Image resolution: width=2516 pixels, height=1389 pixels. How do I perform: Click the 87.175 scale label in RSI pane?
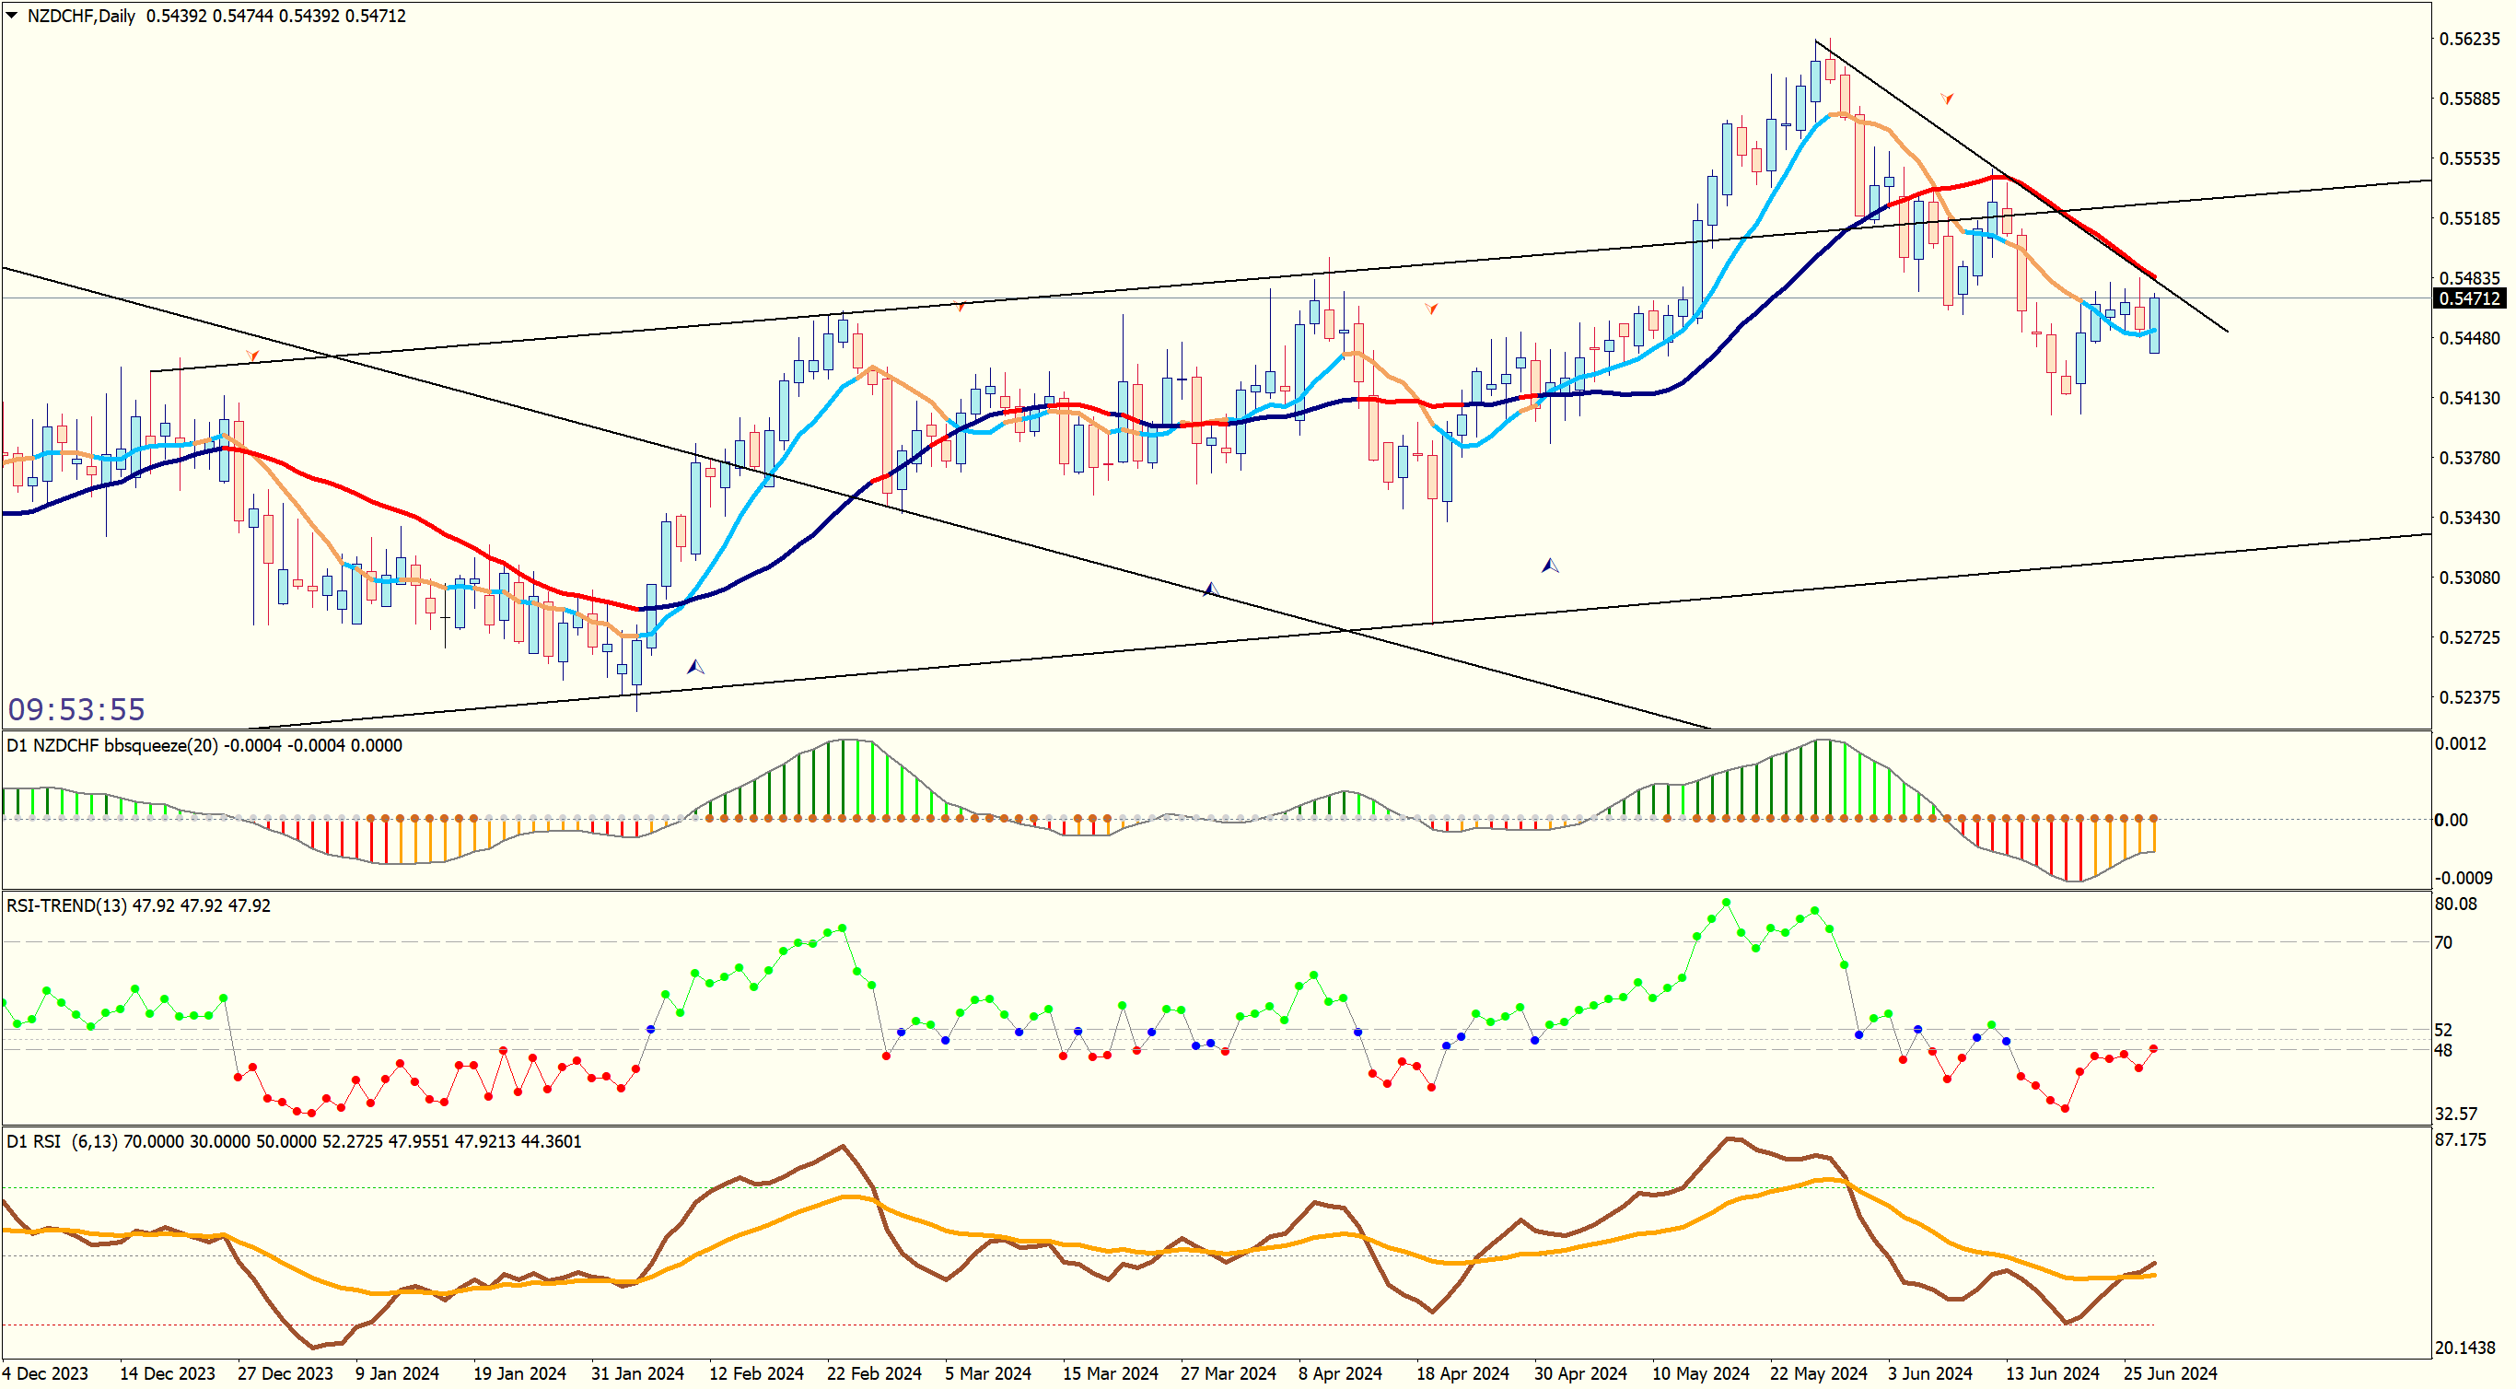coord(2461,1140)
